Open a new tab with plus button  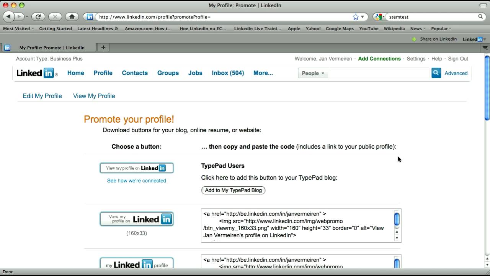(103, 48)
